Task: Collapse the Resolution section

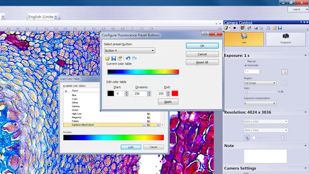Action: click(x=306, y=112)
